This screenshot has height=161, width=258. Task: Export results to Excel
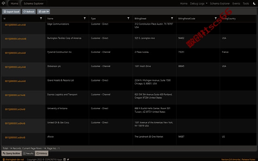[x=11, y=12]
